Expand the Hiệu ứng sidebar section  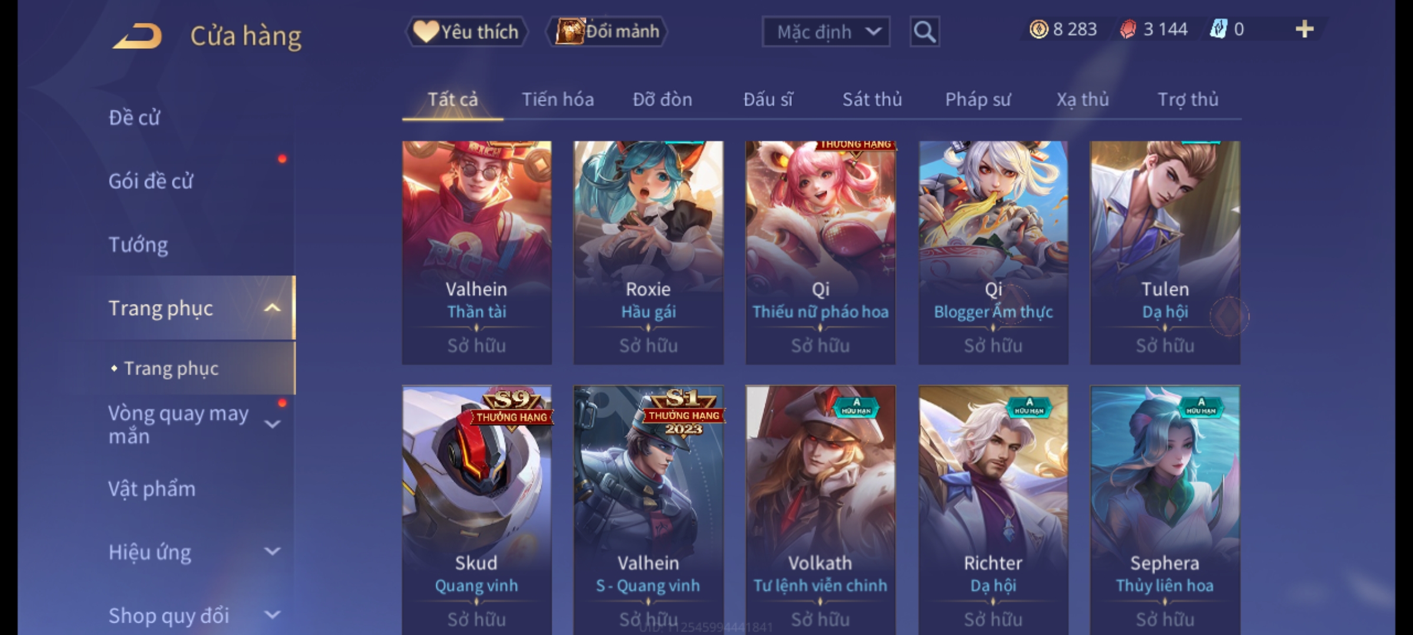pos(272,552)
